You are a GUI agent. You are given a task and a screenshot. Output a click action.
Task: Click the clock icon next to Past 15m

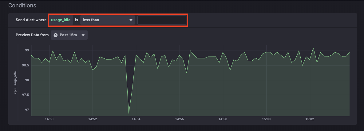[56, 35]
